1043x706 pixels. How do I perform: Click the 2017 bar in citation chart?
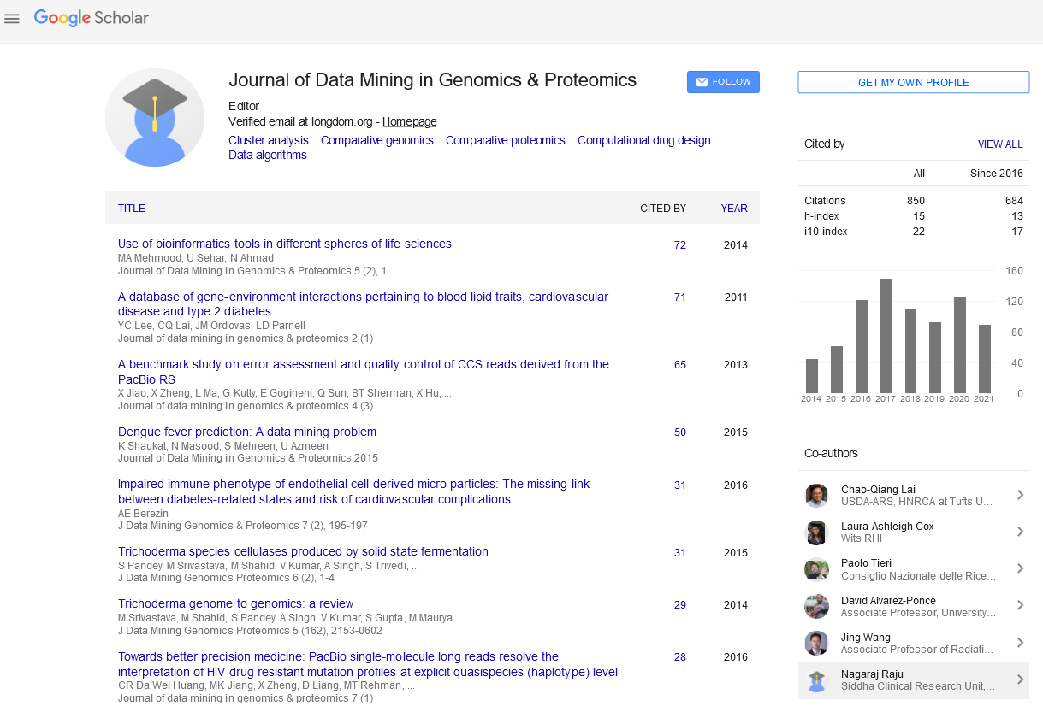tap(886, 336)
